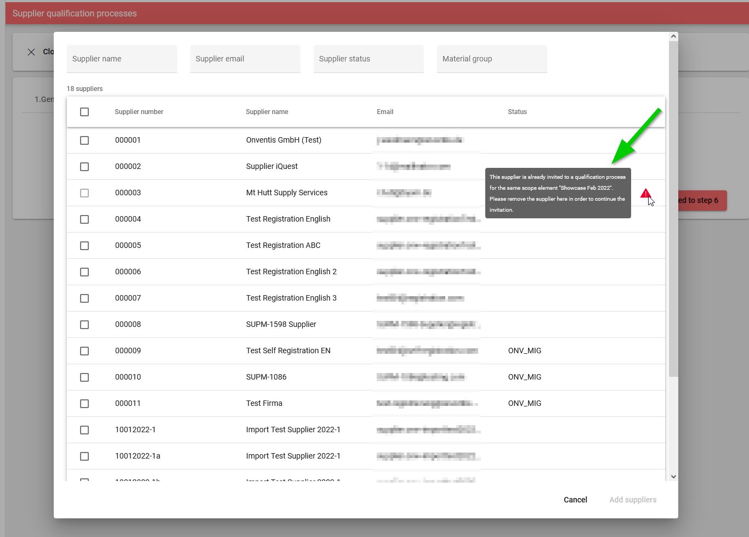Tick checkbox for Test Registration ABC
The image size is (749, 537).
(84, 246)
